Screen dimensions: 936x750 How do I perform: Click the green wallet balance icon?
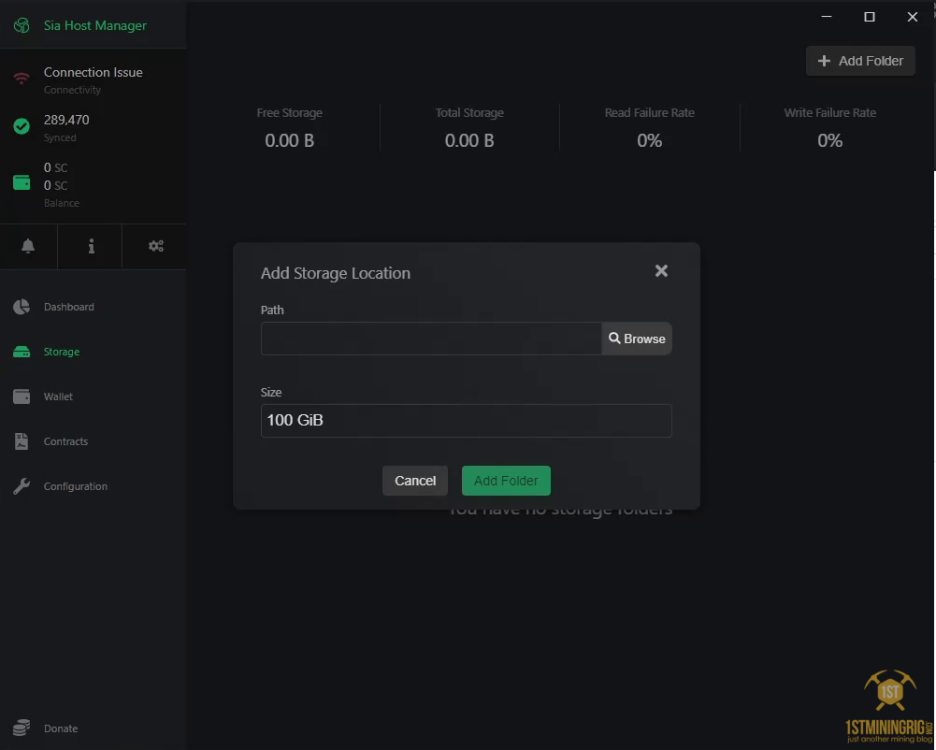pos(22,182)
